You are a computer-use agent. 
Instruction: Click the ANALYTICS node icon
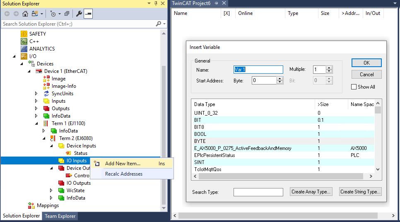(24, 49)
